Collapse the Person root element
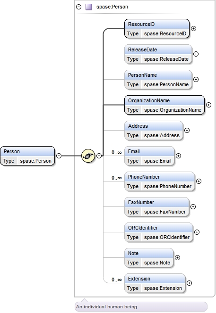216x313 pixels. [59, 156]
